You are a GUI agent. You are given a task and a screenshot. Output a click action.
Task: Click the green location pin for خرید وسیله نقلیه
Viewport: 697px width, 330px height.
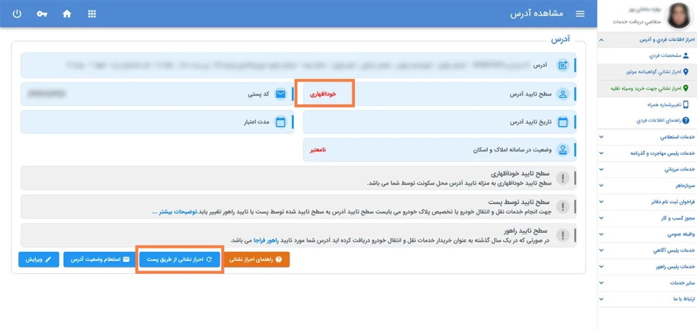point(685,89)
